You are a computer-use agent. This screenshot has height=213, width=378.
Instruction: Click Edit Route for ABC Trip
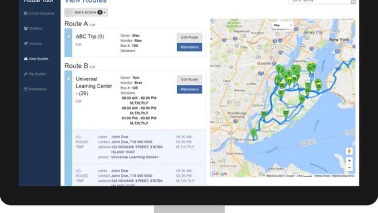(x=189, y=37)
